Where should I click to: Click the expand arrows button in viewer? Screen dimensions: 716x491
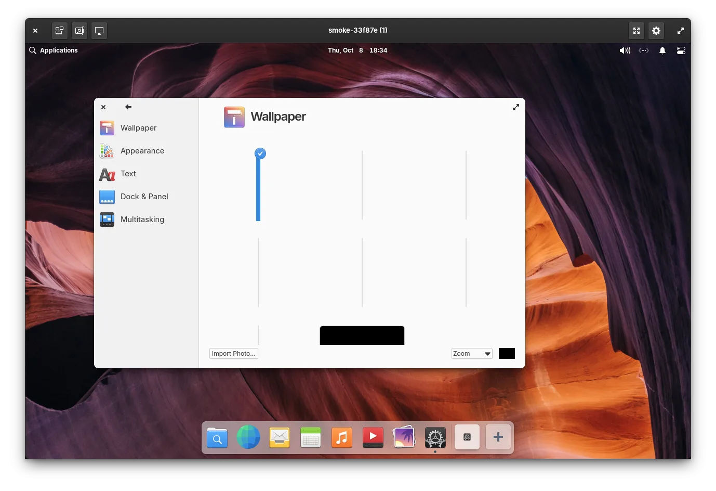pyautogui.click(x=681, y=31)
